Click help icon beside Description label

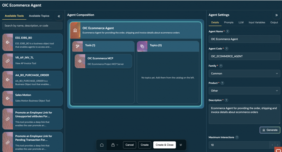pyautogui.click(x=226, y=100)
